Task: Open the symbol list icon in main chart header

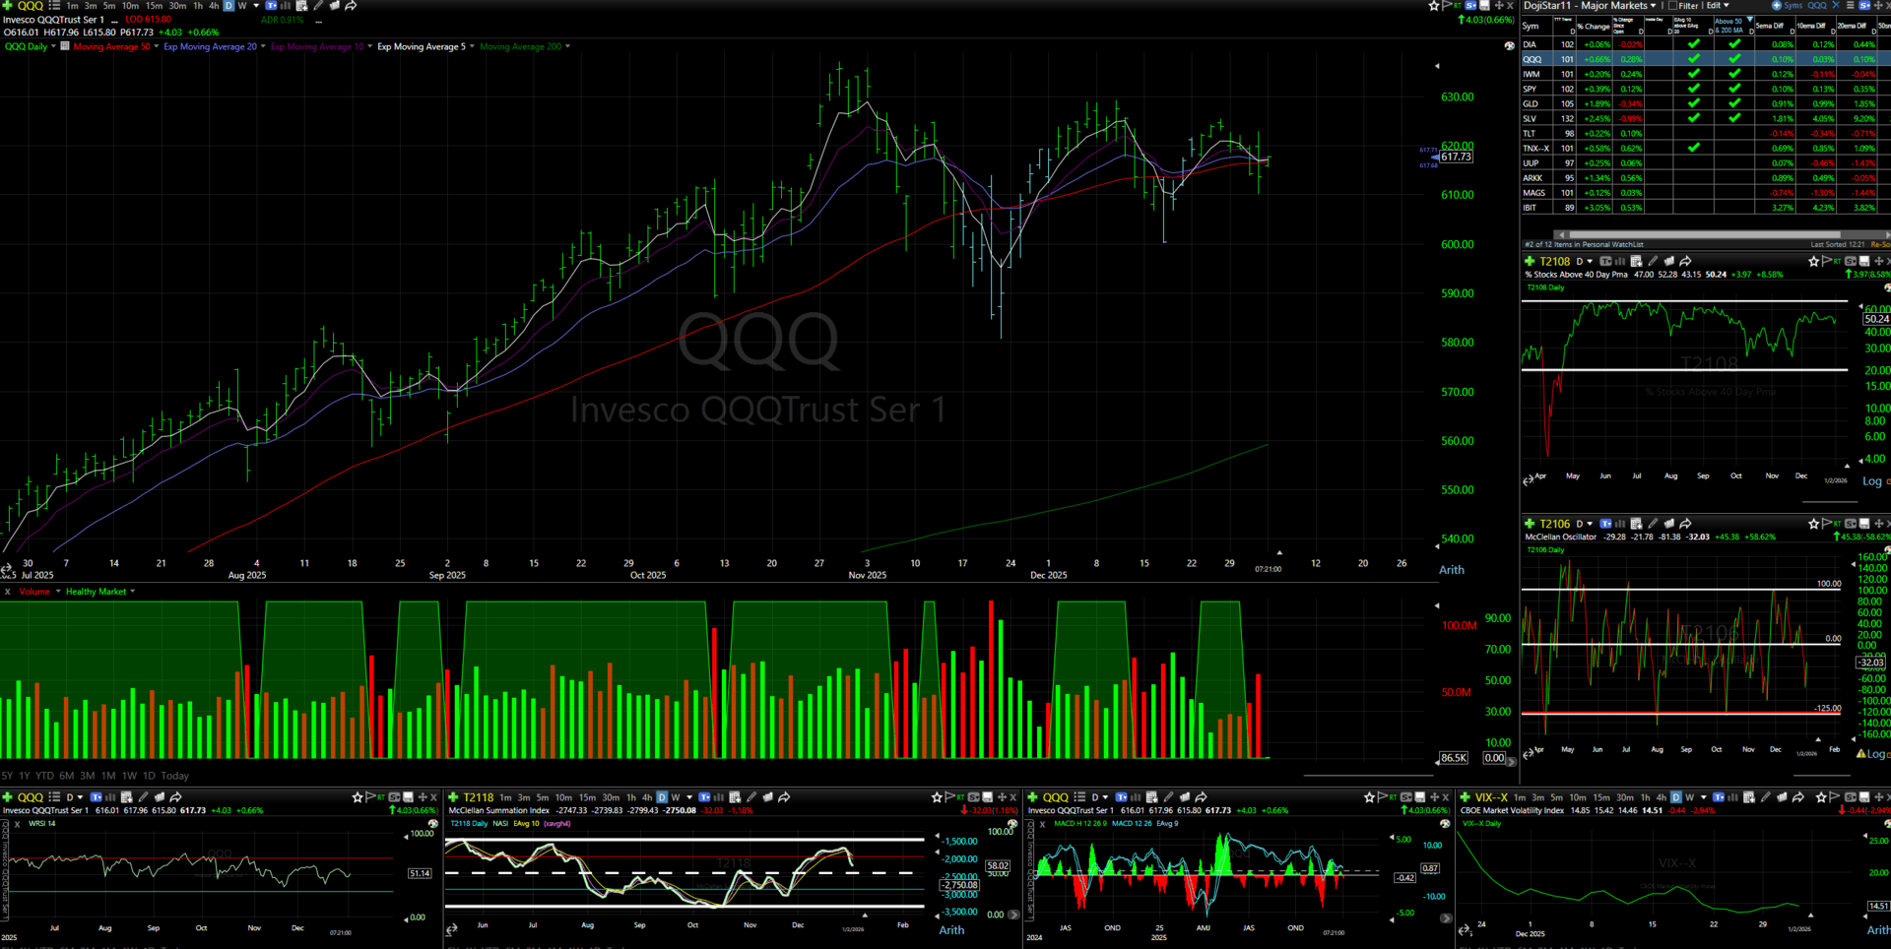Action: click(x=54, y=6)
